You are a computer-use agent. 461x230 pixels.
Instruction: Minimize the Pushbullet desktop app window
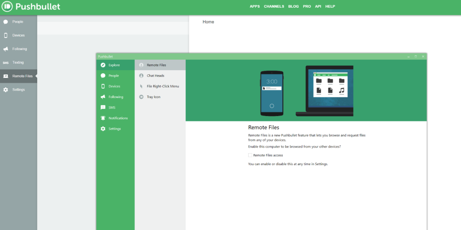pyautogui.click(x=409, y=56)
